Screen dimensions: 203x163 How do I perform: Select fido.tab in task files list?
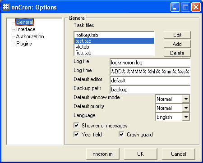point(114,53)
